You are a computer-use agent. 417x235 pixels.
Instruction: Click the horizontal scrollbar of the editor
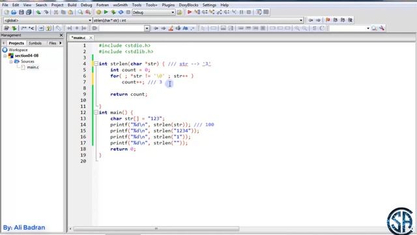(156, 228)
